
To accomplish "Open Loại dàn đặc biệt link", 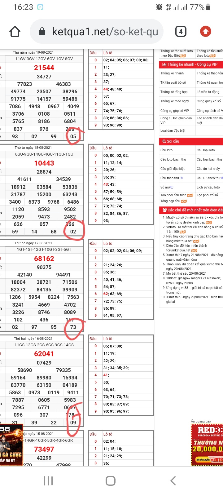I will click(x=173, y=131).
